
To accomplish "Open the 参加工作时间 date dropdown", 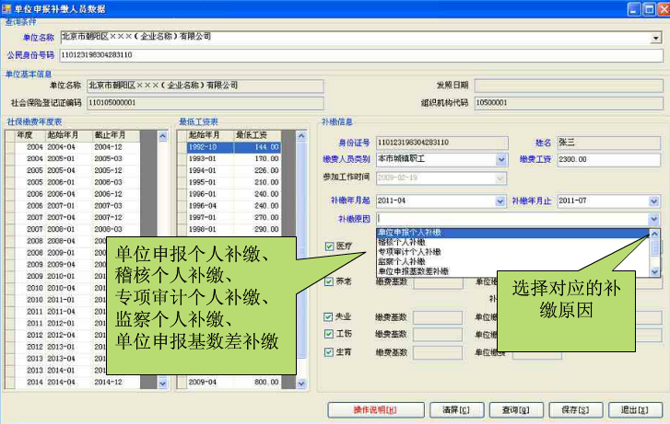I will (x=500, y=178).
